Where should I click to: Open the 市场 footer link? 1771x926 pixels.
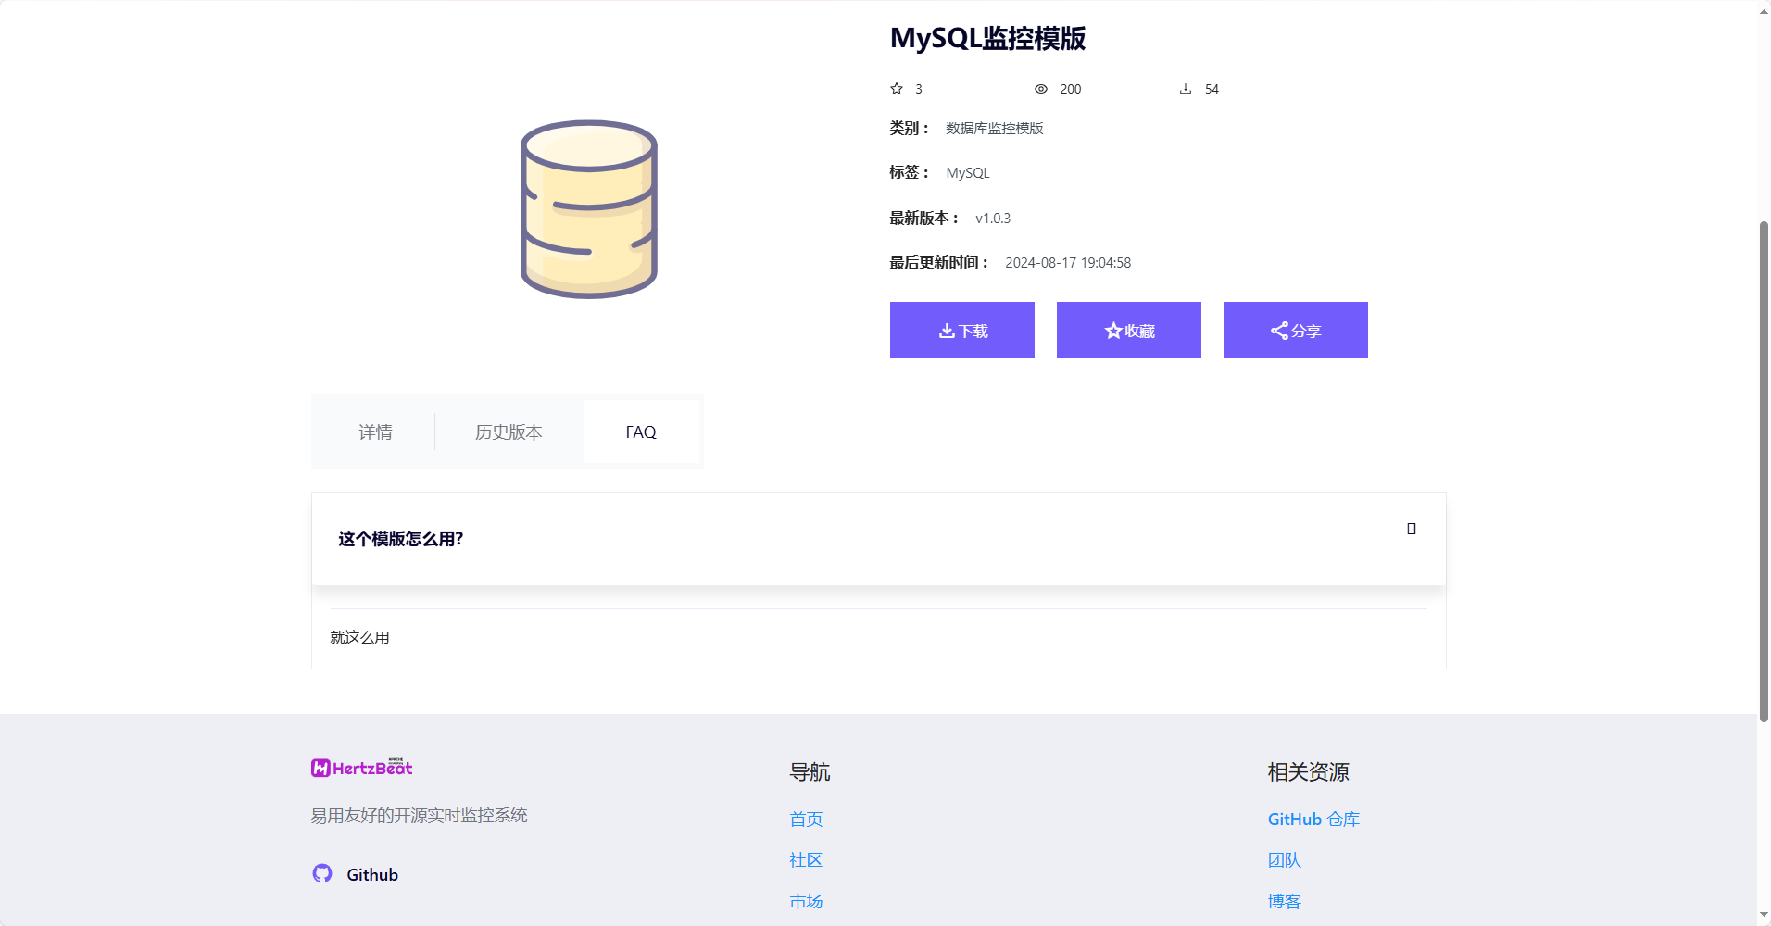click(806, 902)
